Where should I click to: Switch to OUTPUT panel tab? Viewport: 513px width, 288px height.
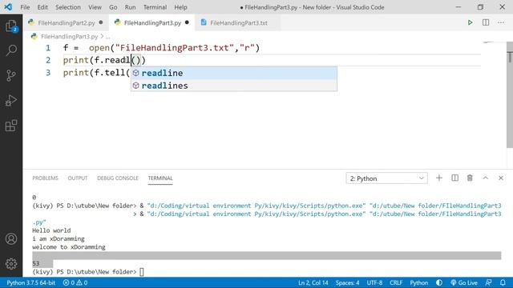(78, 178)
